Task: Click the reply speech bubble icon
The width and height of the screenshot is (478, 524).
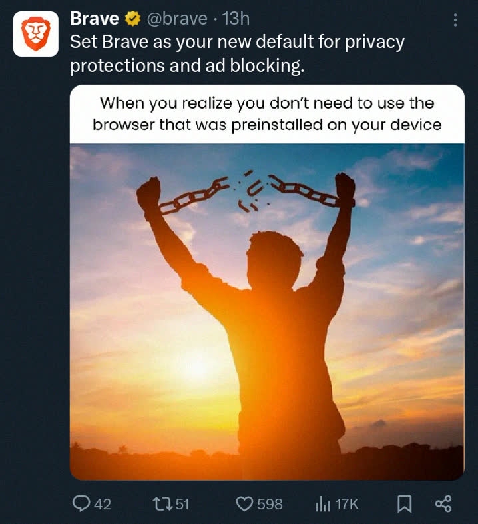Action: pos(81,503)
